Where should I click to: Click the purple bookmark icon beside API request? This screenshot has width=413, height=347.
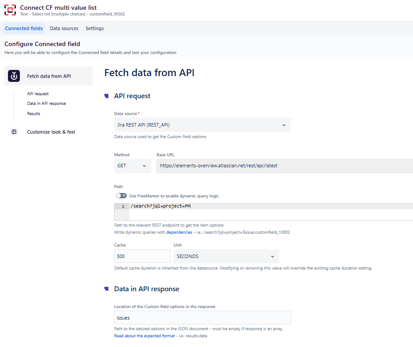point(106,96)
